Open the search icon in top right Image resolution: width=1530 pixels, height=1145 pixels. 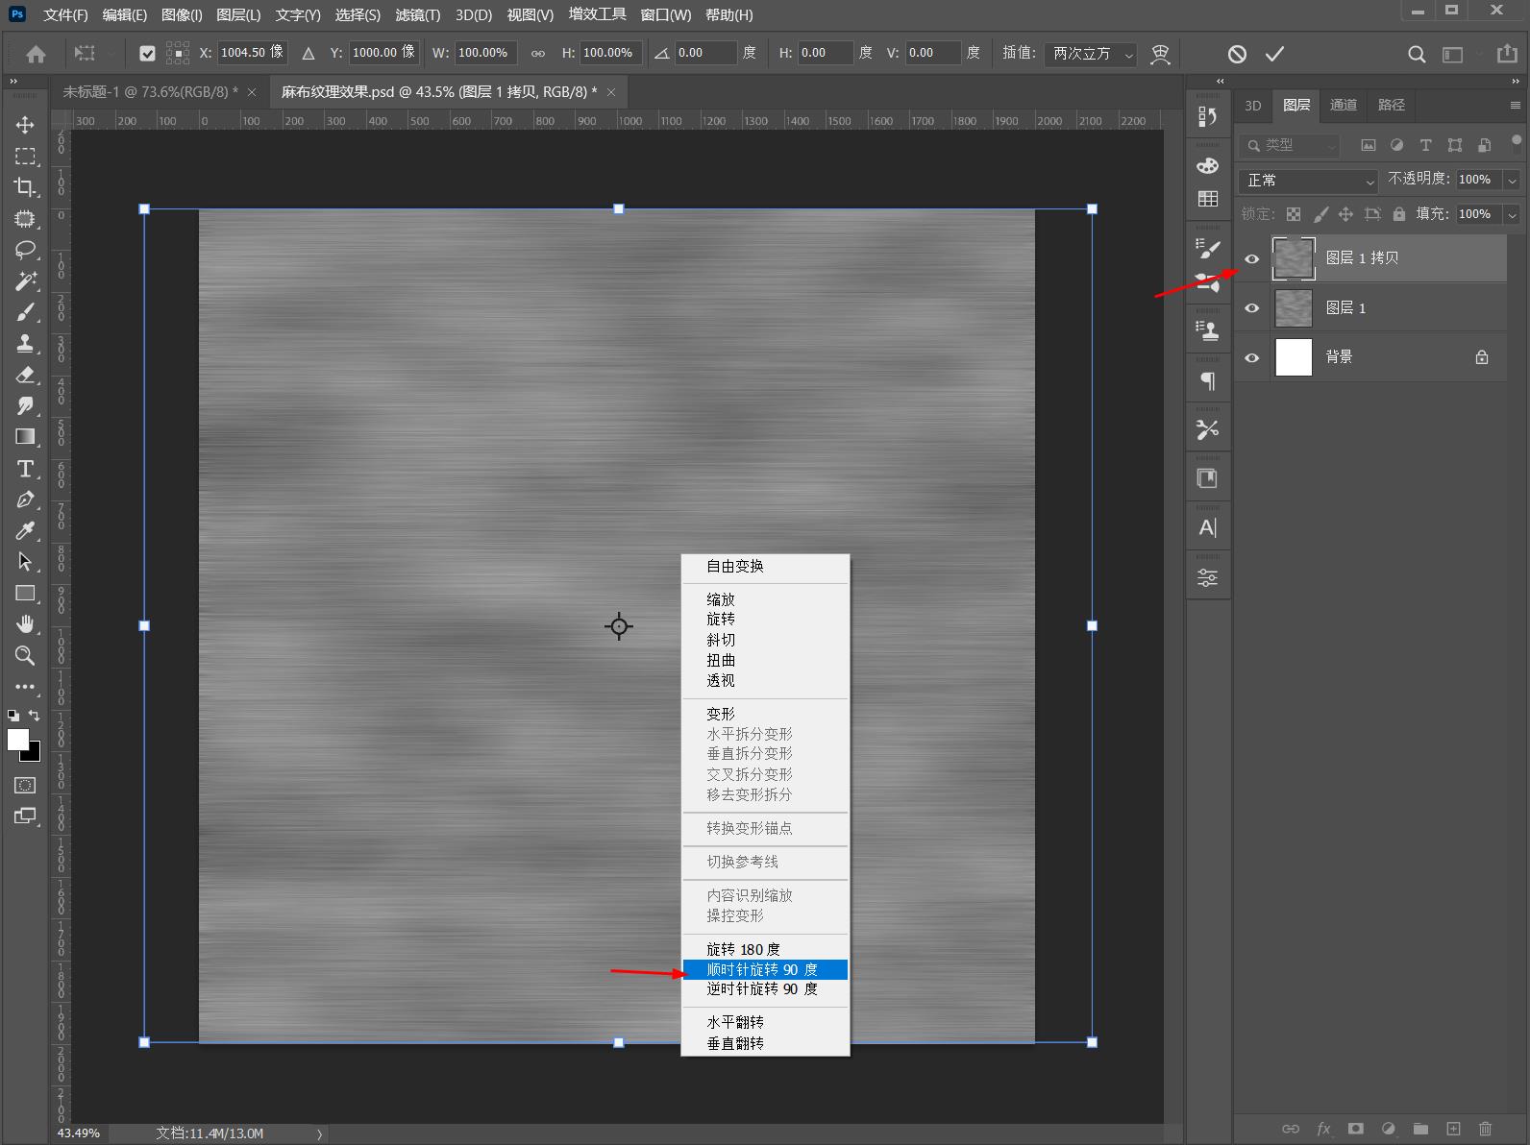pyautogui.click(x=1417, y=54)
